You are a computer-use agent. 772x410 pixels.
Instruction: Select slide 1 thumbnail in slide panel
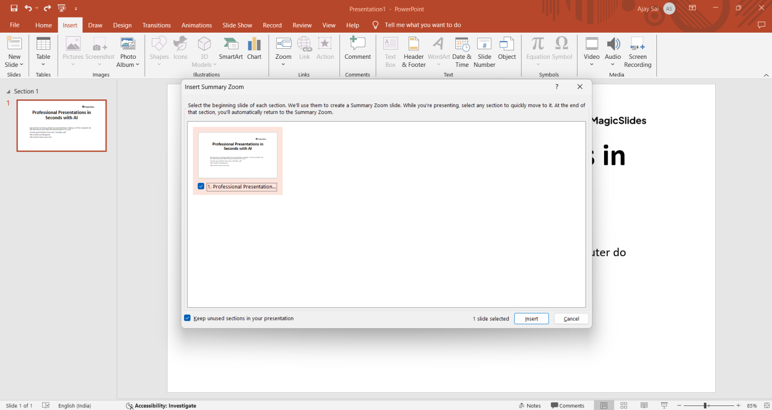coord(62,126)
